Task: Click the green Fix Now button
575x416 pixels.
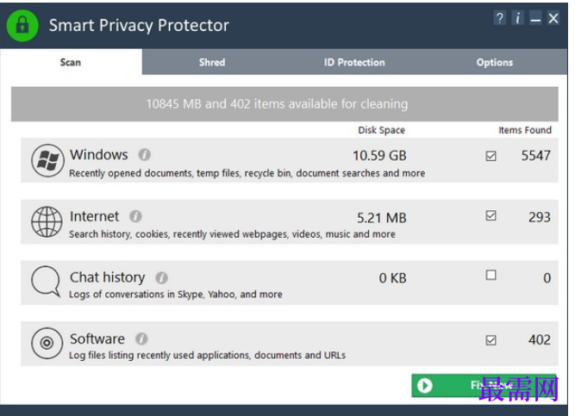Action: [484, 386]
